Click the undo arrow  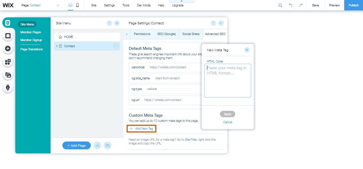(x=290, y=5)
